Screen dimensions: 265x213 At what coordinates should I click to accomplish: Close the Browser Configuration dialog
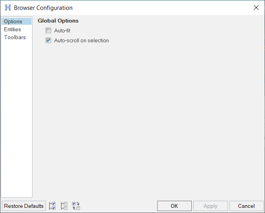256,8
